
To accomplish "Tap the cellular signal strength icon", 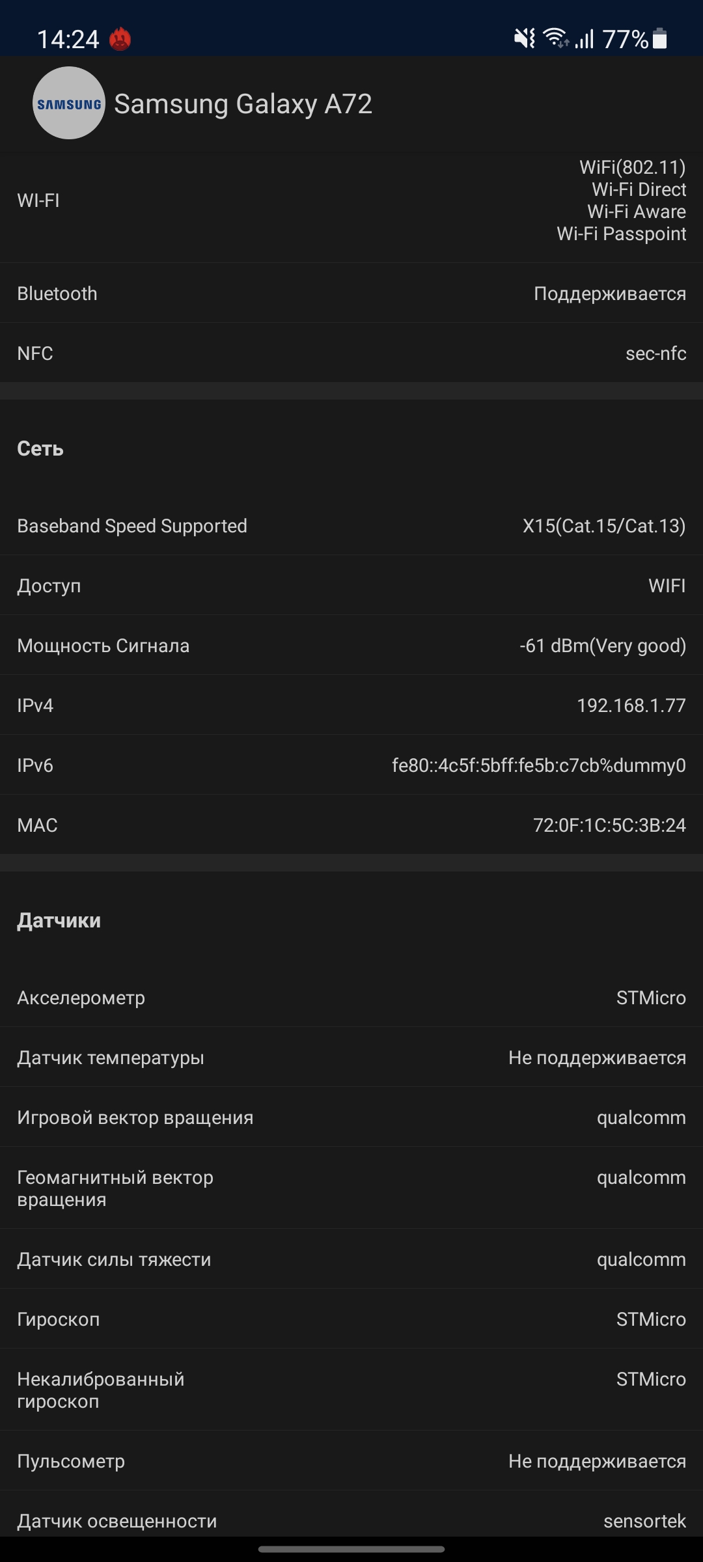I will (x=585, y=39).
